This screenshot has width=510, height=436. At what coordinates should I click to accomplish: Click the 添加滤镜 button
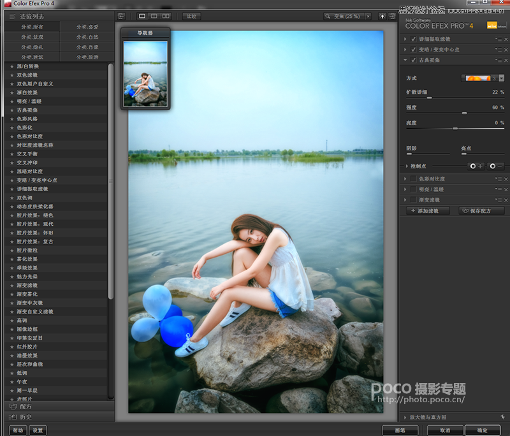(428, 212)
